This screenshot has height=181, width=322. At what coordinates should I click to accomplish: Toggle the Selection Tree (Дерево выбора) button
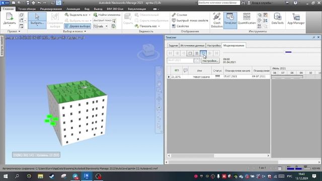tap(77, 26)
